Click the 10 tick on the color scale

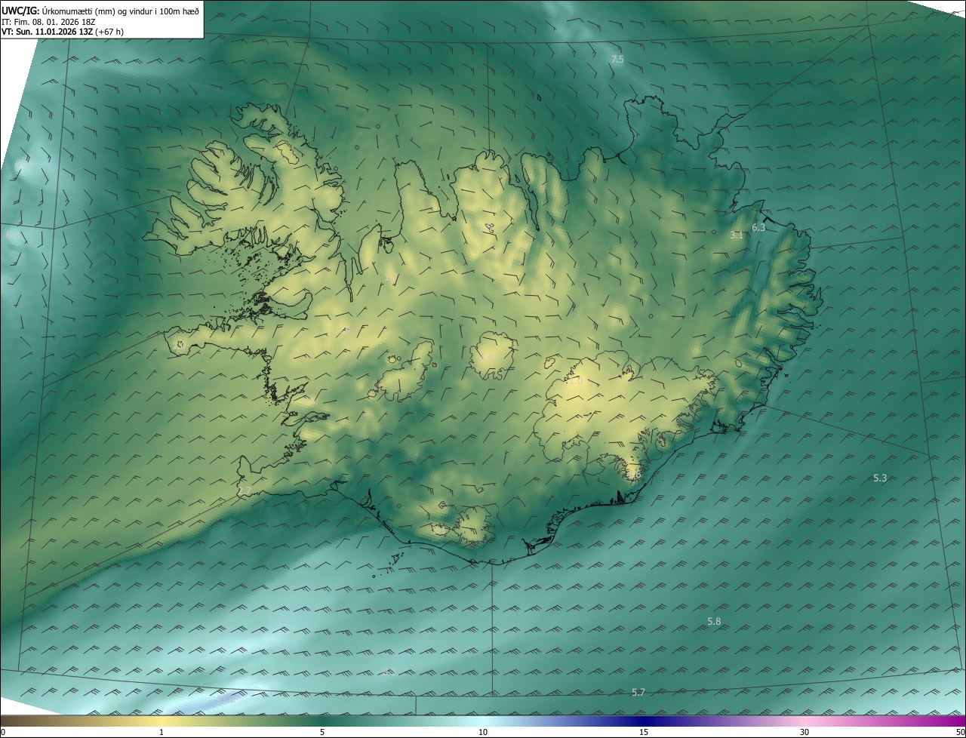click(x=483, y=732)
